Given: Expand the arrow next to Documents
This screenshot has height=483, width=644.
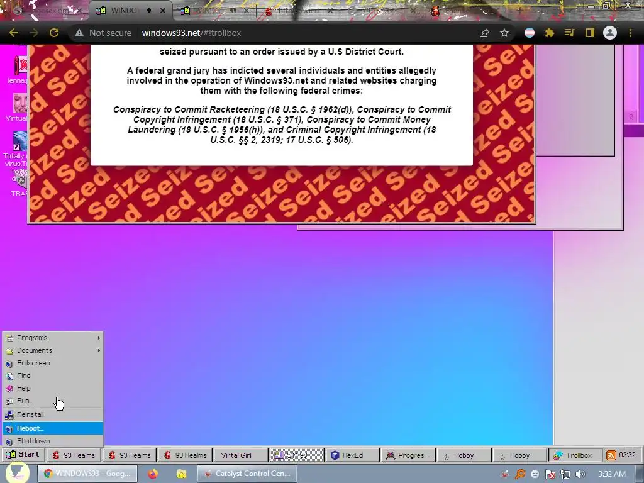Looking at the screenshot, I should pyautogui.click(x=99, y=350).
